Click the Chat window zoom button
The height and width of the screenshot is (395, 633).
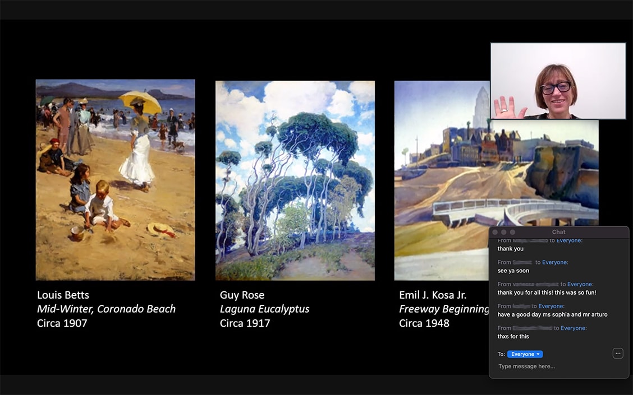click(x=513, y=232)
